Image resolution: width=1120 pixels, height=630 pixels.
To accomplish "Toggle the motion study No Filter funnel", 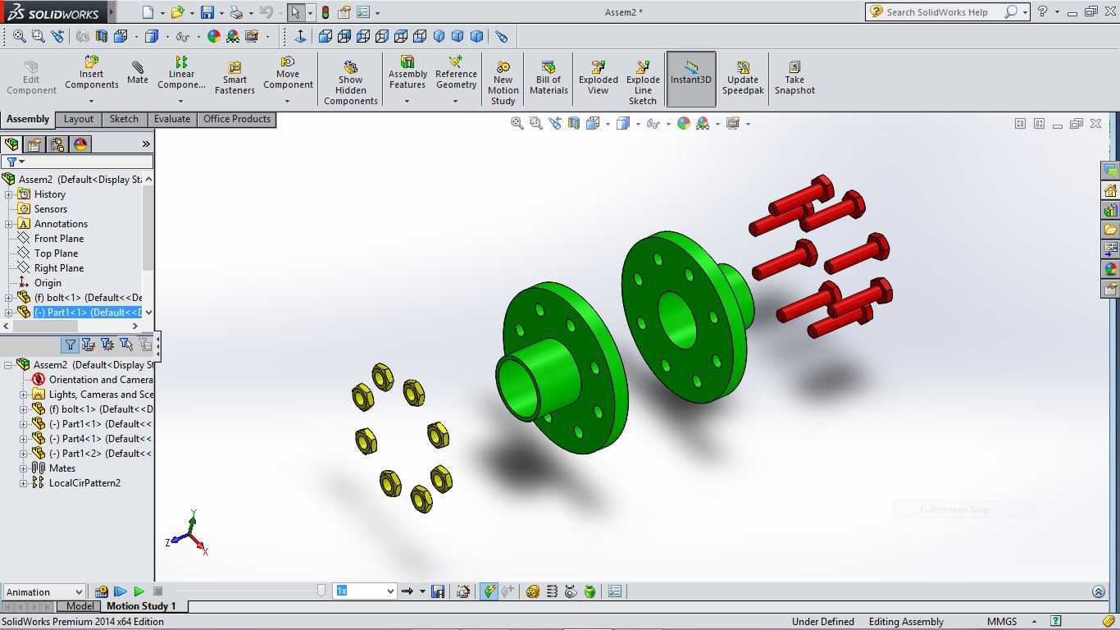I will click(71, 345).
